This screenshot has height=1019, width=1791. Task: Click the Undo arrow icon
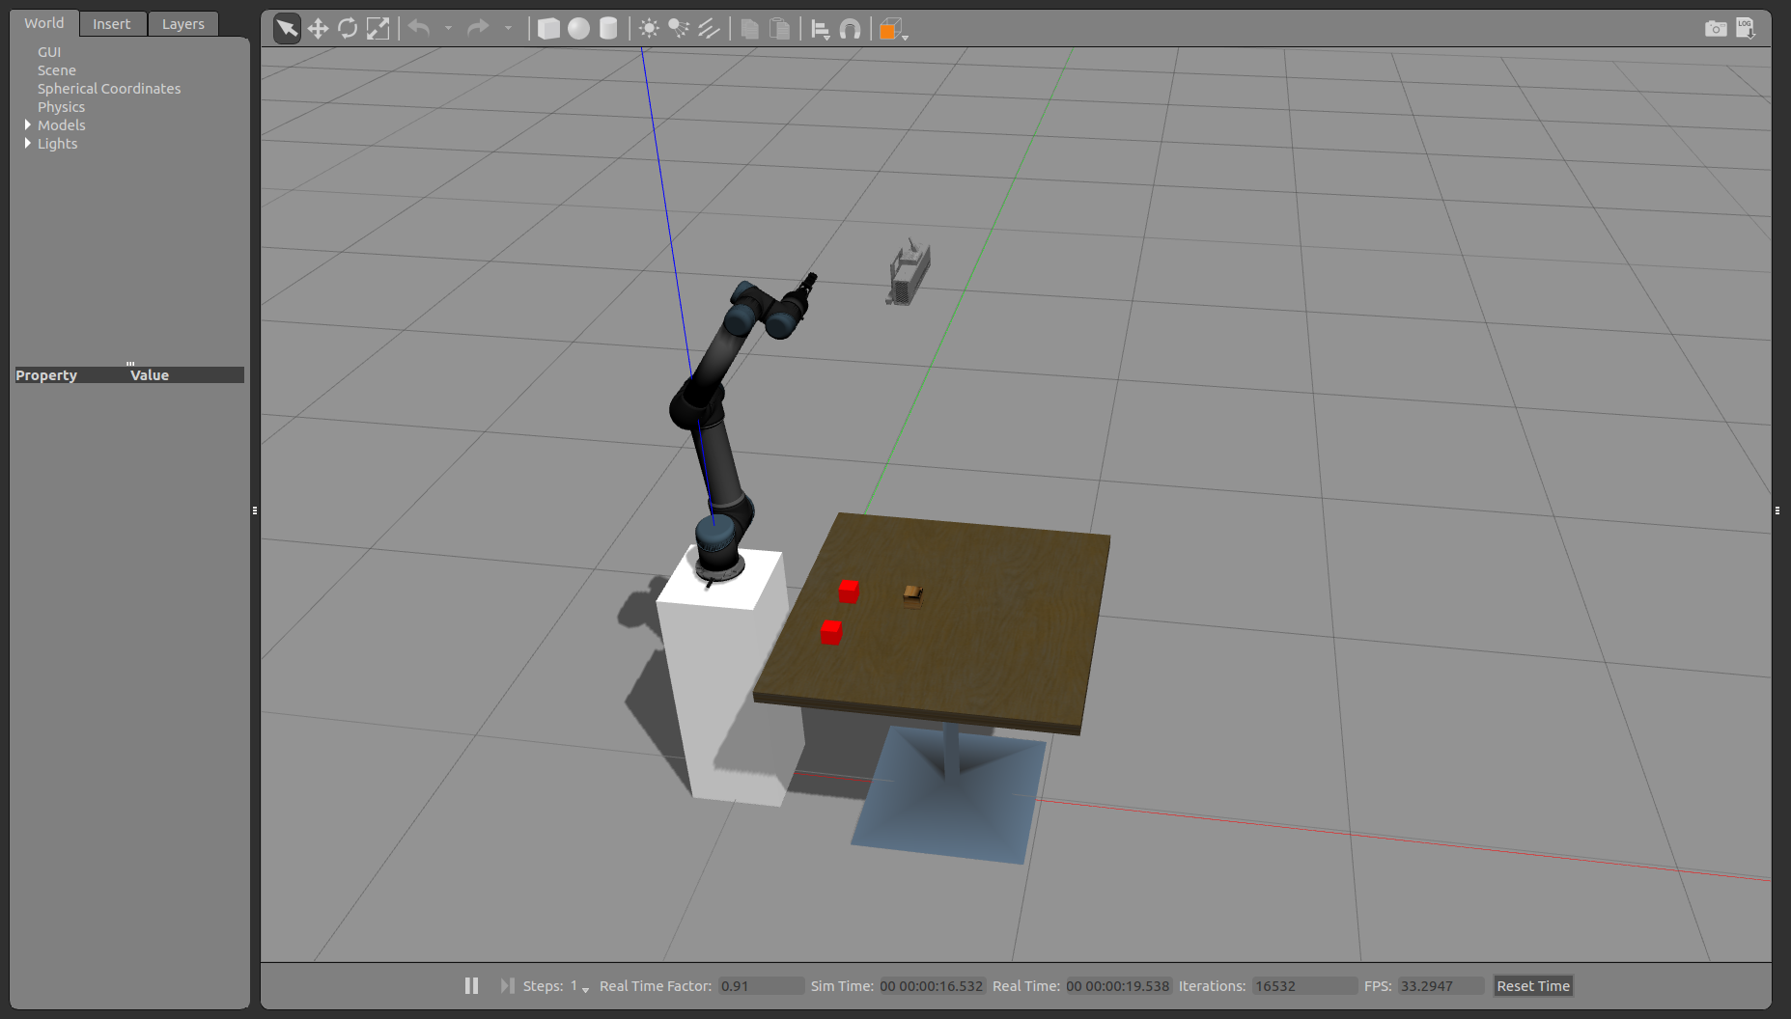click(x=419, y=28)
